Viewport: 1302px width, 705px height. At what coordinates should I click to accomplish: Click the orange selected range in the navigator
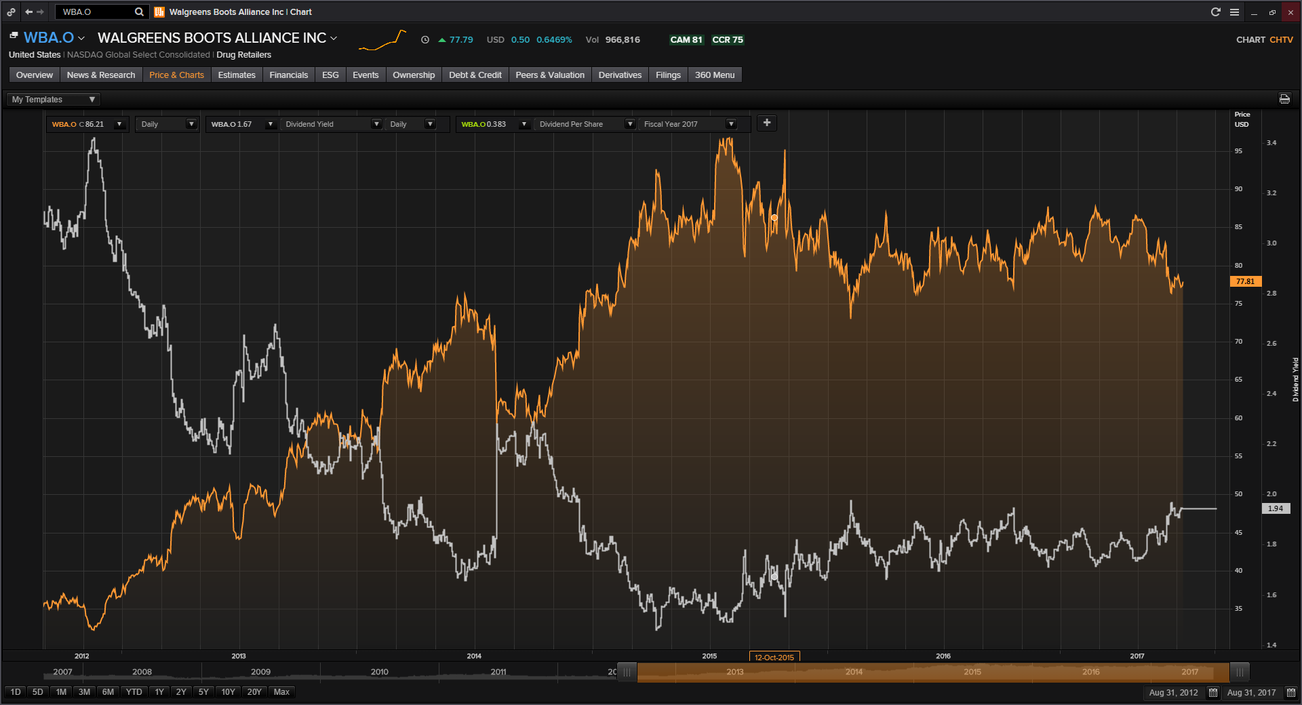[933, 672]
